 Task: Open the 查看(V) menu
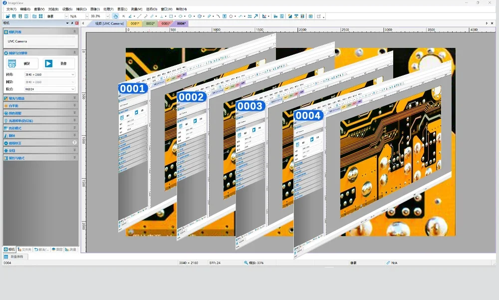point(39,9)
